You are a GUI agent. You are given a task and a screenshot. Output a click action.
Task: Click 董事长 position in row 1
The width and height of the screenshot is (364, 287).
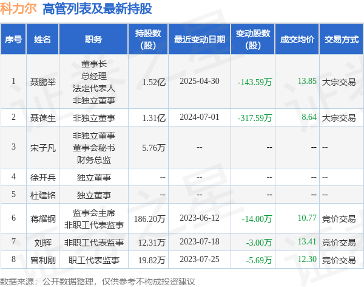point(94,64)
